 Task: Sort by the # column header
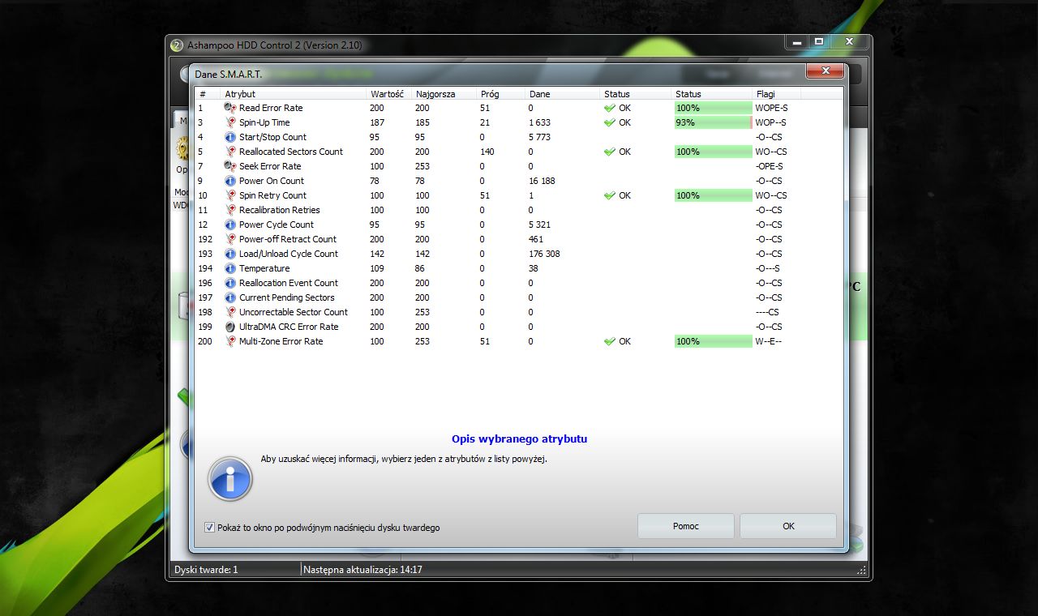208,94
